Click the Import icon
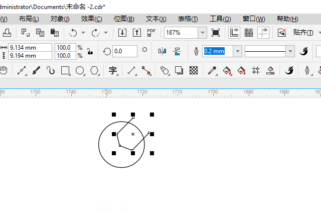The image size is (321, 213). click(122, 33)
